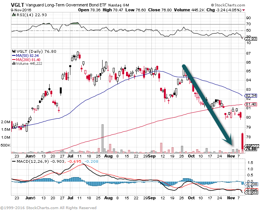Viewport: 271px width, 214px height.
Task: Click the tallest grey volume bar in late July
Action: [x=103, y=139]
